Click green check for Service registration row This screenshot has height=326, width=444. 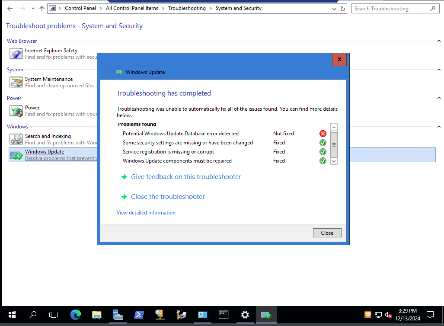pos(323,152)
